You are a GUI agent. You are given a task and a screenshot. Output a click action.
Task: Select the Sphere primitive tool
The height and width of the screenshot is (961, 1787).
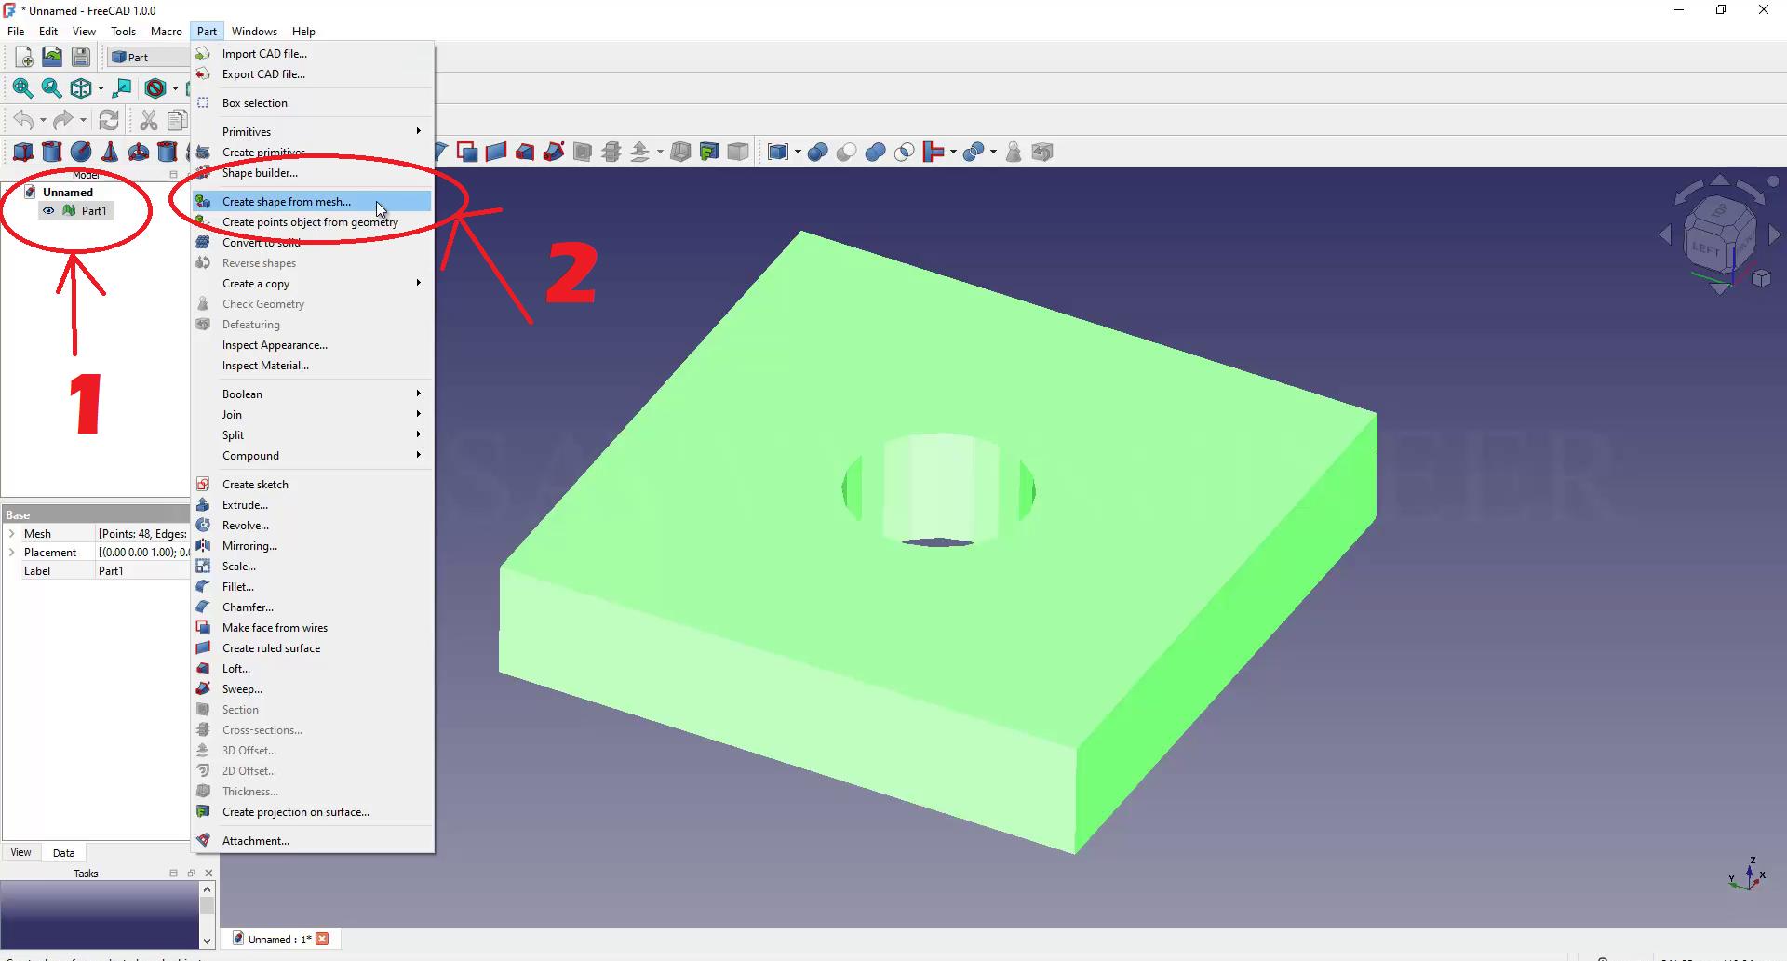point(81,152)
